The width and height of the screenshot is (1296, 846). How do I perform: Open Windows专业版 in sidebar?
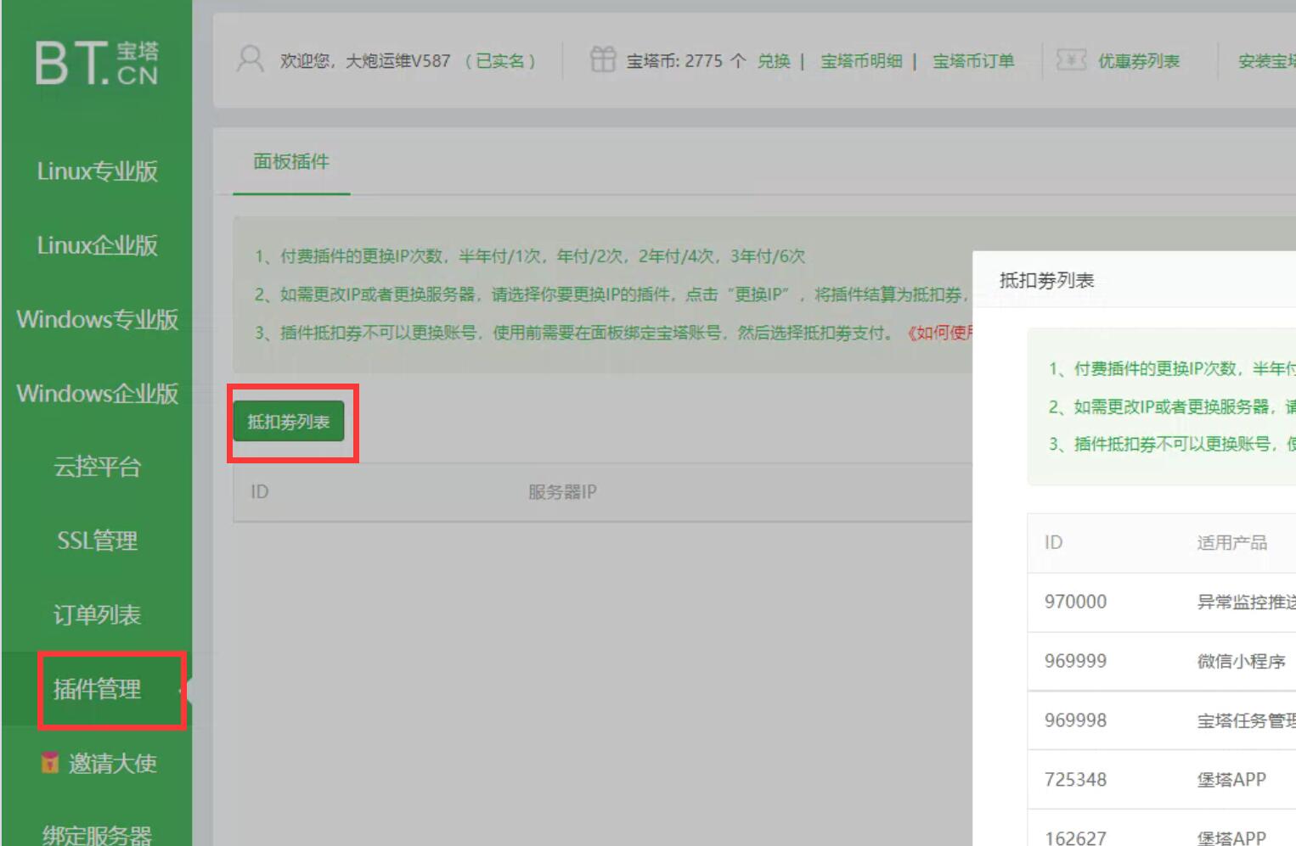pyautogui.click(x=97, y=319)
